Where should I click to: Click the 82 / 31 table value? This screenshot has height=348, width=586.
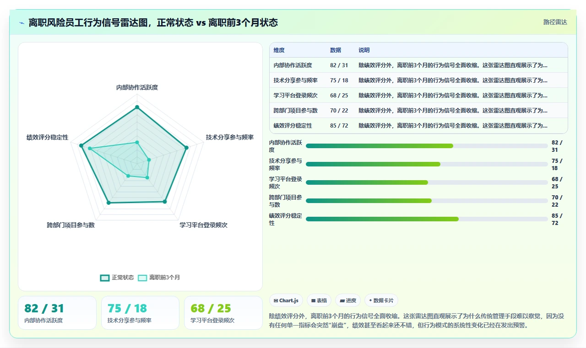point(339,65)
